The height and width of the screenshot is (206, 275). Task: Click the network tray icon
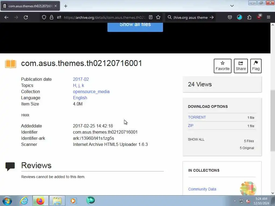(x=241, y=201)
